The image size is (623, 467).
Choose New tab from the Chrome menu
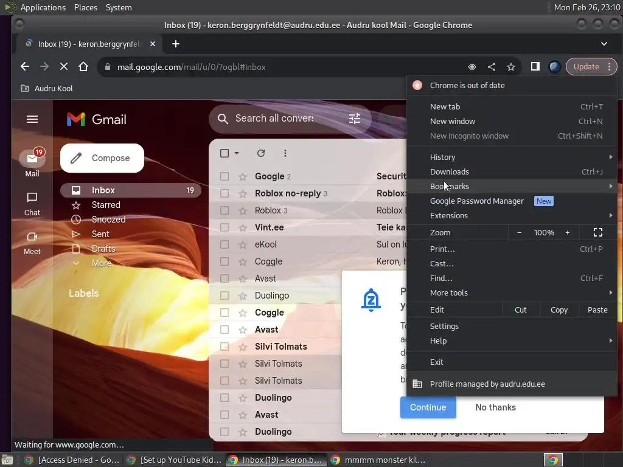512,106
